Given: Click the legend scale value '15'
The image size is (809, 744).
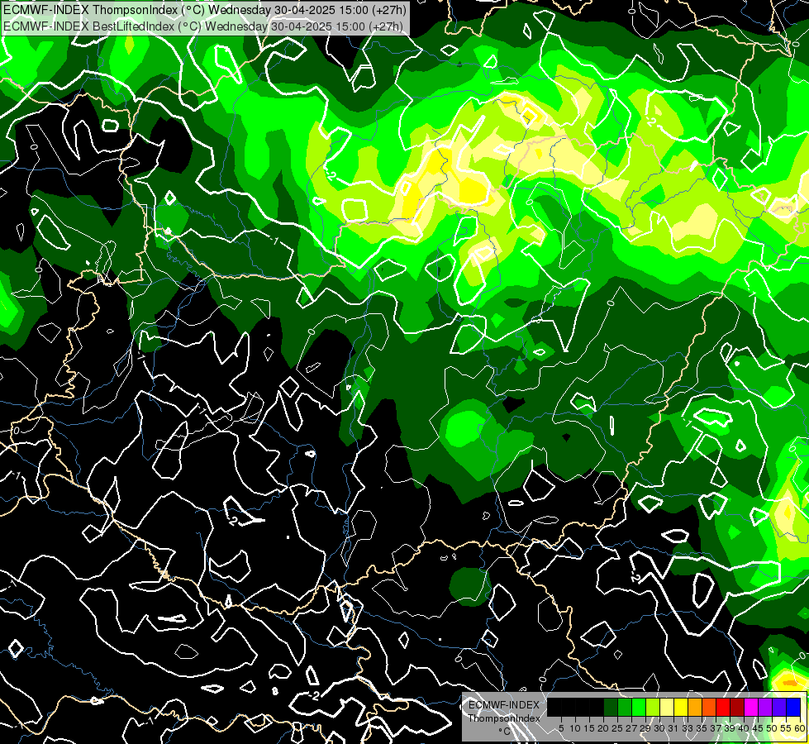Looking at the screenshot, I should click(x=589, y=728).
